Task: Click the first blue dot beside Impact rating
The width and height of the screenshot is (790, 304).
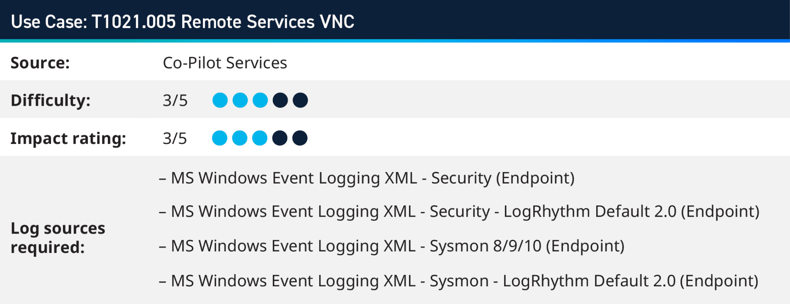Action: click(219, 138)
